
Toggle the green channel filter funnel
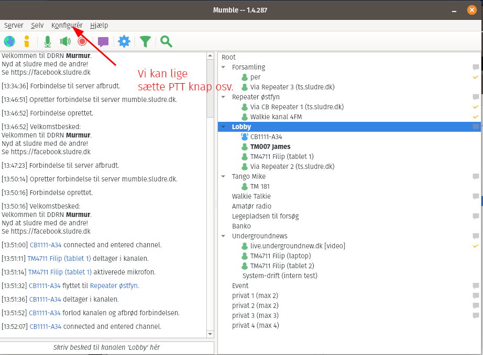pyautogui.click(x=146, y=41)
